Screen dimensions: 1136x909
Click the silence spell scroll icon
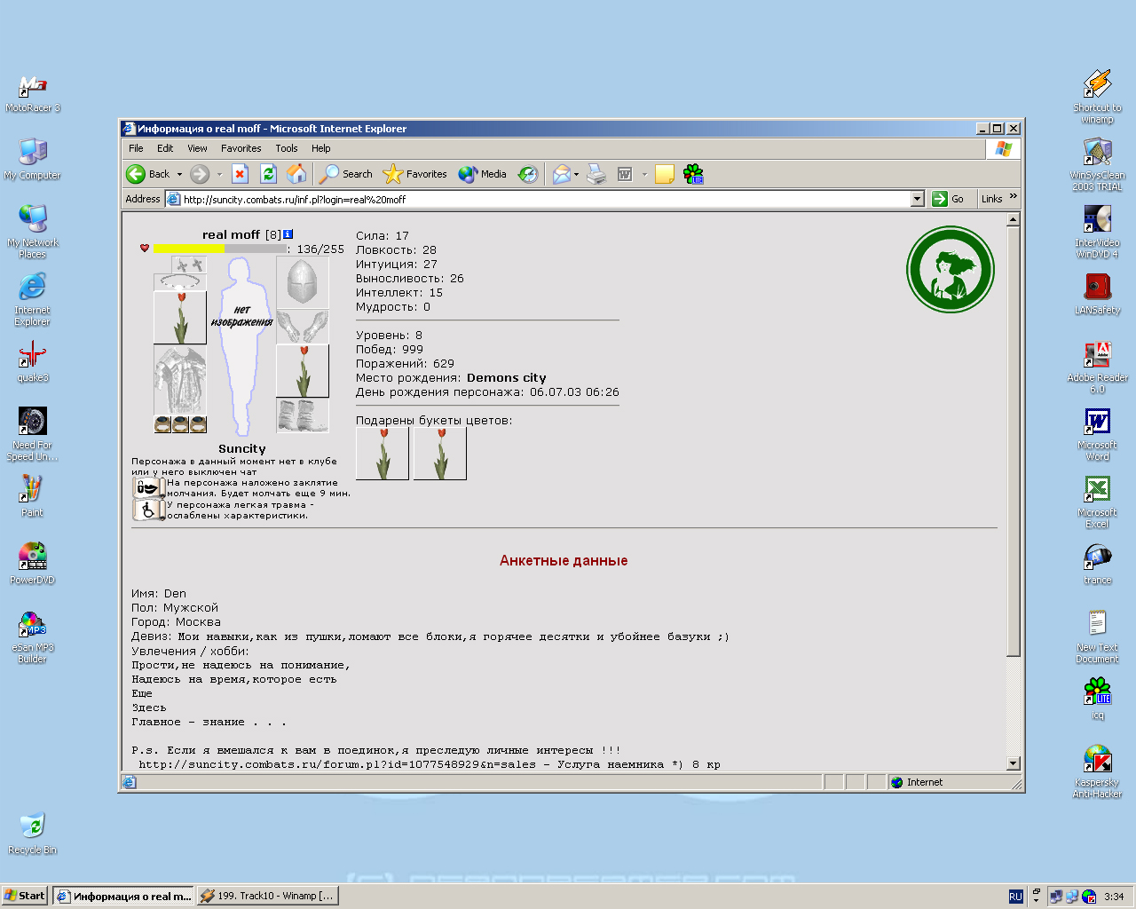pyautogui.click(x=148, y=487)
